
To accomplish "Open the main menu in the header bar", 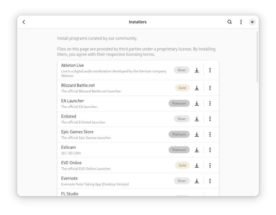I will [241, 22].
